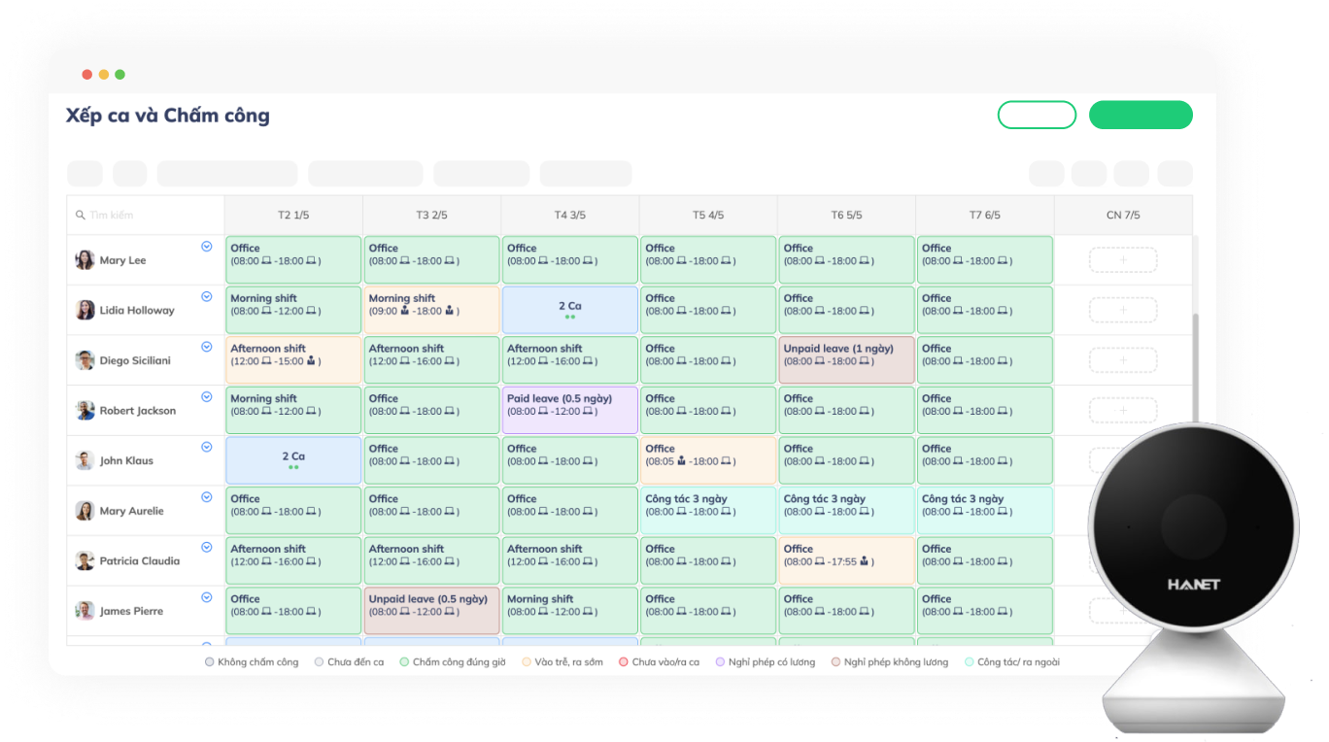Add shift for Mary Lee on CN 7/5
The width and height of the screenshot is (1329, 742).
click(1122, 260)
